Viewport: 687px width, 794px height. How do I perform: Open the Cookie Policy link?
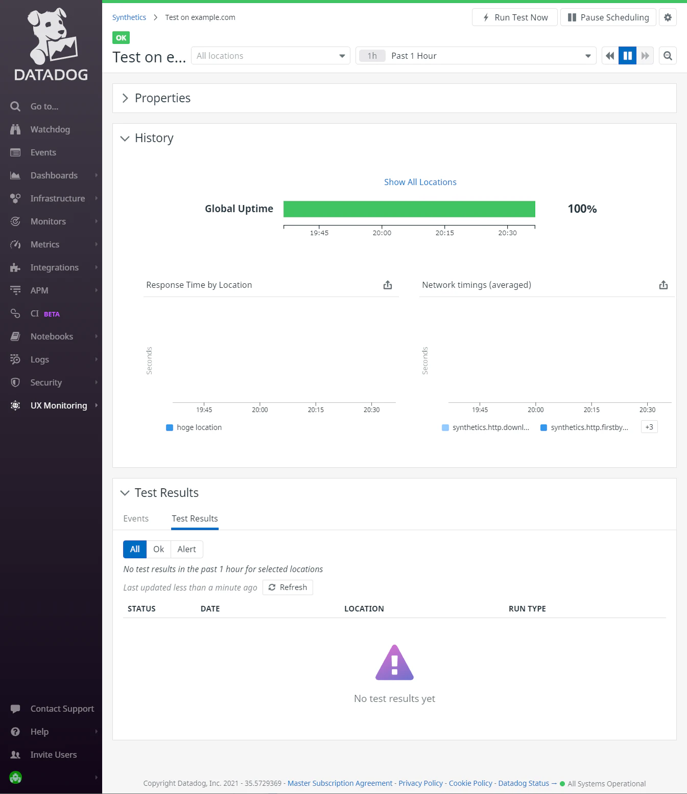click(470, 783)
